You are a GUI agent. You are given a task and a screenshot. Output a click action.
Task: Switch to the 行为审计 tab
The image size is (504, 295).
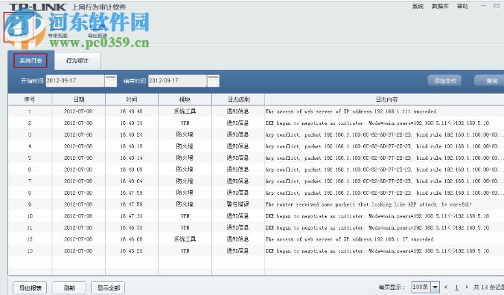click(77, 60)
